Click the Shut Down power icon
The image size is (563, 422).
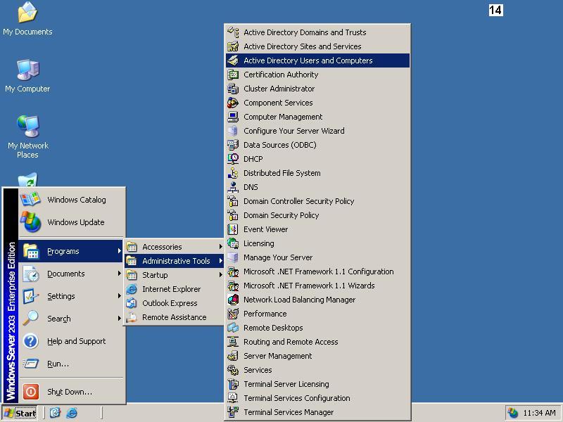click(30, 392)
